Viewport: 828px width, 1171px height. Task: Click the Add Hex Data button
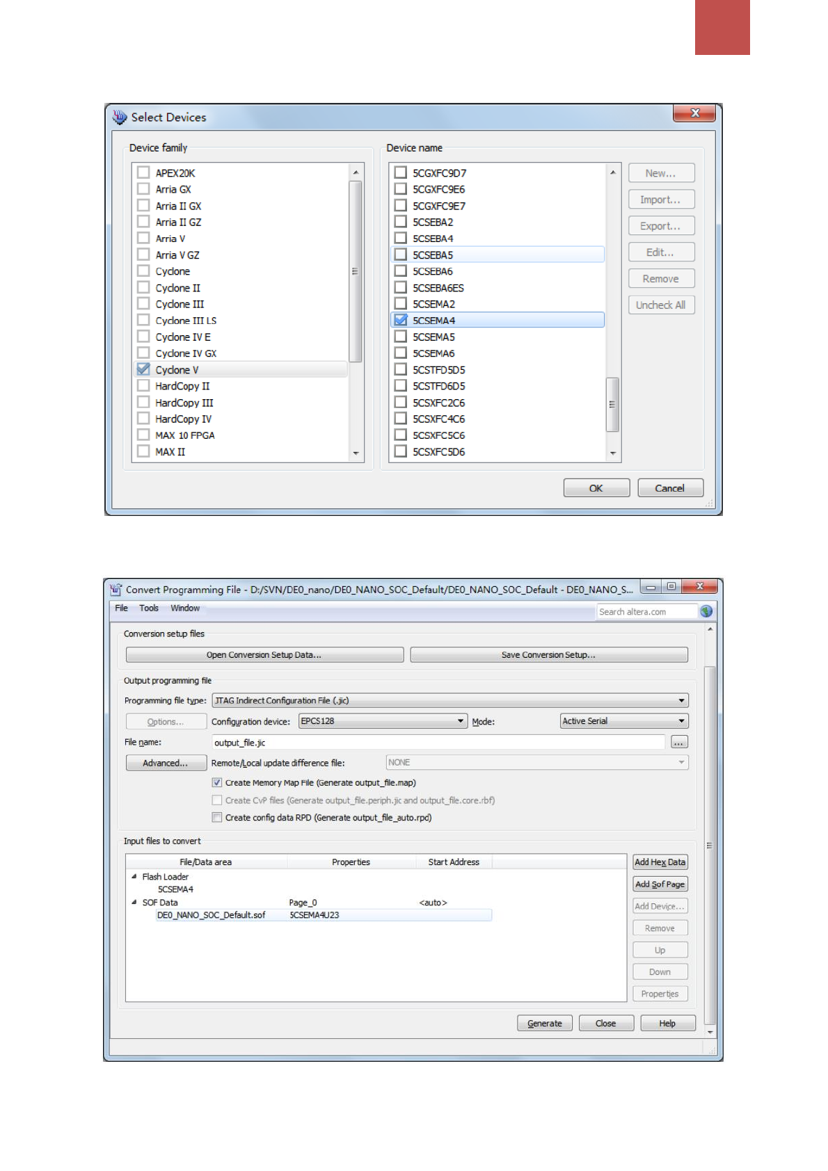pyautogui.click(x=660, y=862)
